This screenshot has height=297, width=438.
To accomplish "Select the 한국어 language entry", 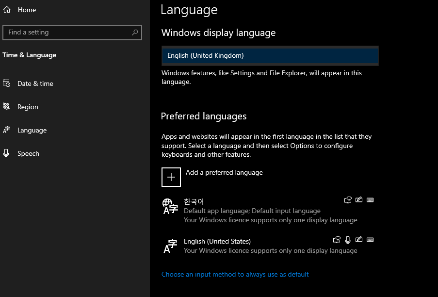I will pyautogui.click(x=268, y=211).
